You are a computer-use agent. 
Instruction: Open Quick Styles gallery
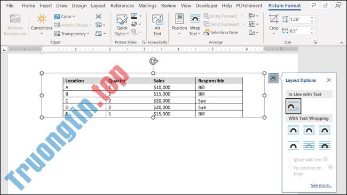(122, 25)
